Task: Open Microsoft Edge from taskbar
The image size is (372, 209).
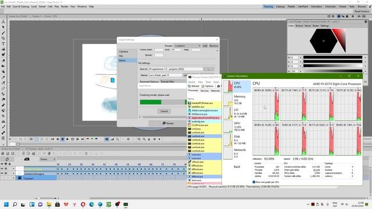Action: 92,204
